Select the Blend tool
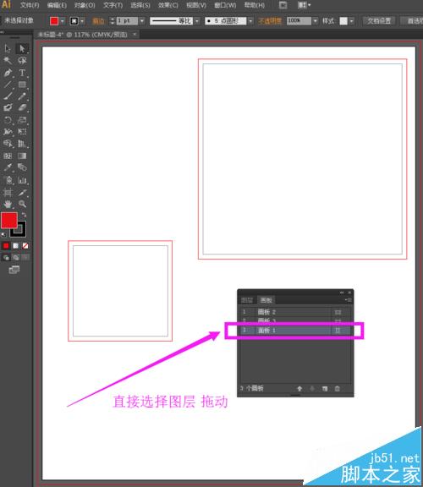 click(x=22, y=167)
